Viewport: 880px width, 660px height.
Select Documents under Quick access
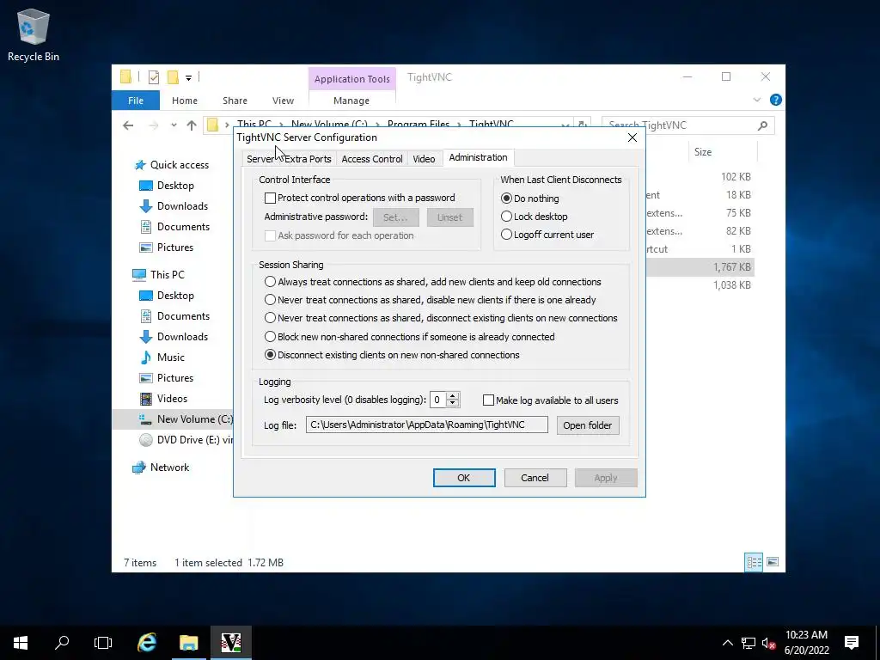click(x=174, y=227)
